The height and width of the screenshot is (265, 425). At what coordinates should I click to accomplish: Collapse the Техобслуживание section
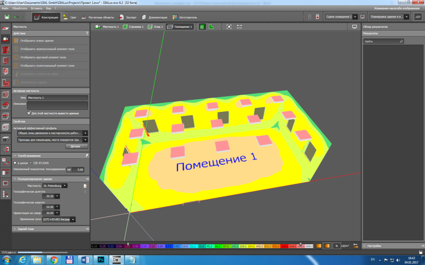pos(15,156)
